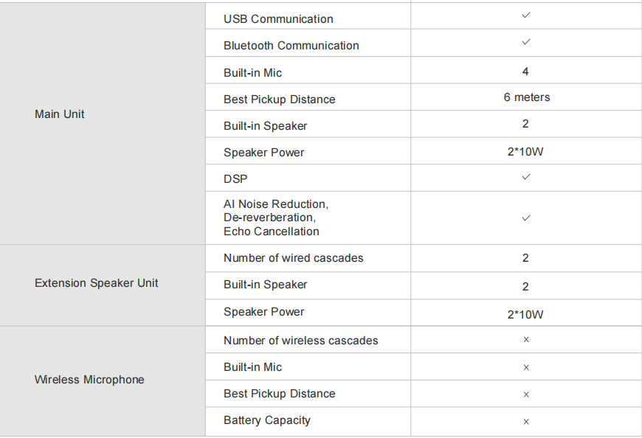Screen dimensions: 642x438
Task: Select the Wireless Microphone category cell
Action: click(103, 381)
